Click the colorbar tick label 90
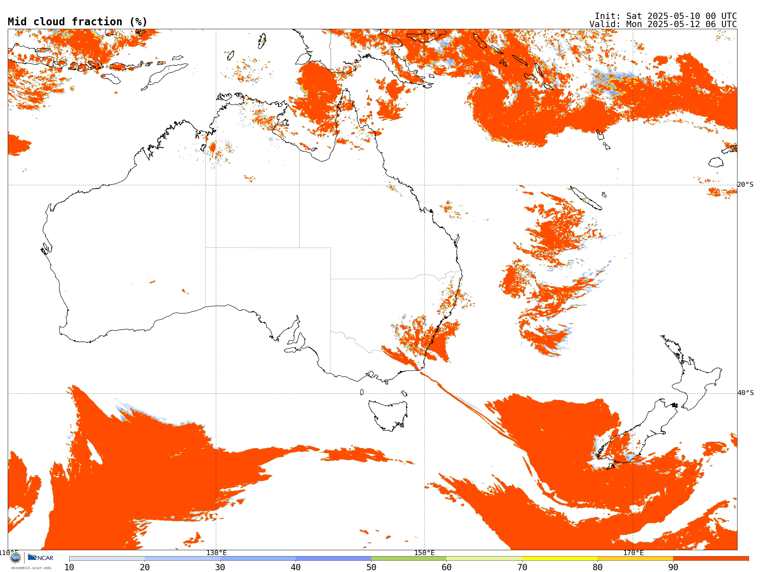This screenshot has height=572, width=760. pyautogui.click(x=673, y=567)
